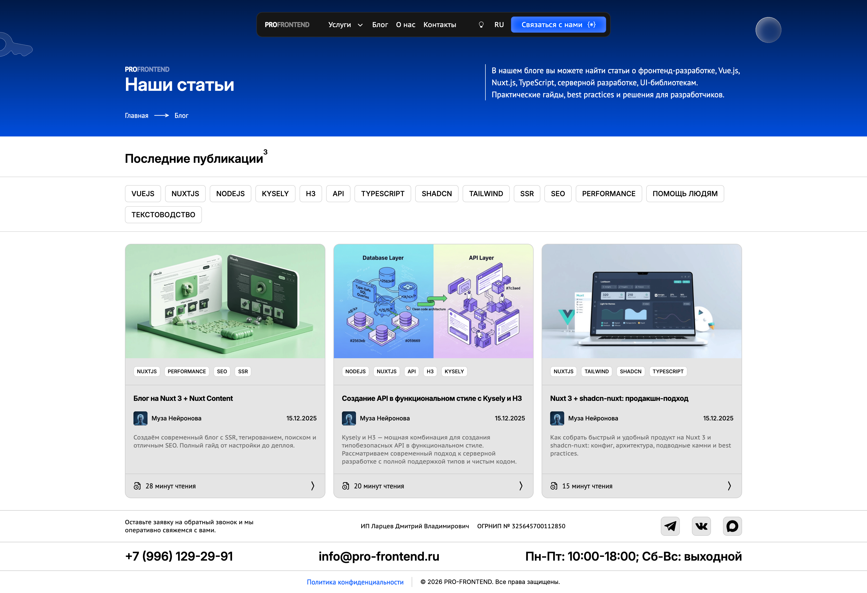Viewport: 867px width, 593px height.
Task: Open Telegram via the footer icon
Action: click(x=670, y=526)
